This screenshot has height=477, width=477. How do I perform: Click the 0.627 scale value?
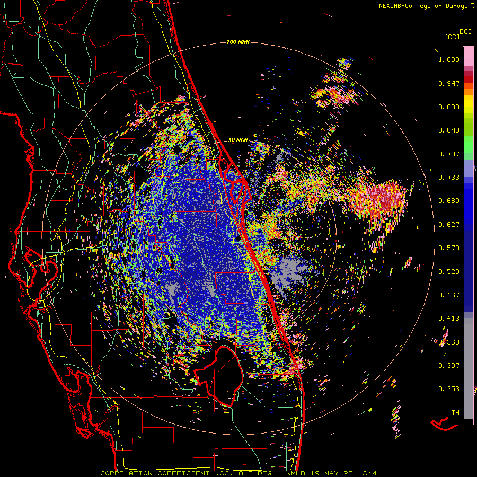tap(449, 225)
